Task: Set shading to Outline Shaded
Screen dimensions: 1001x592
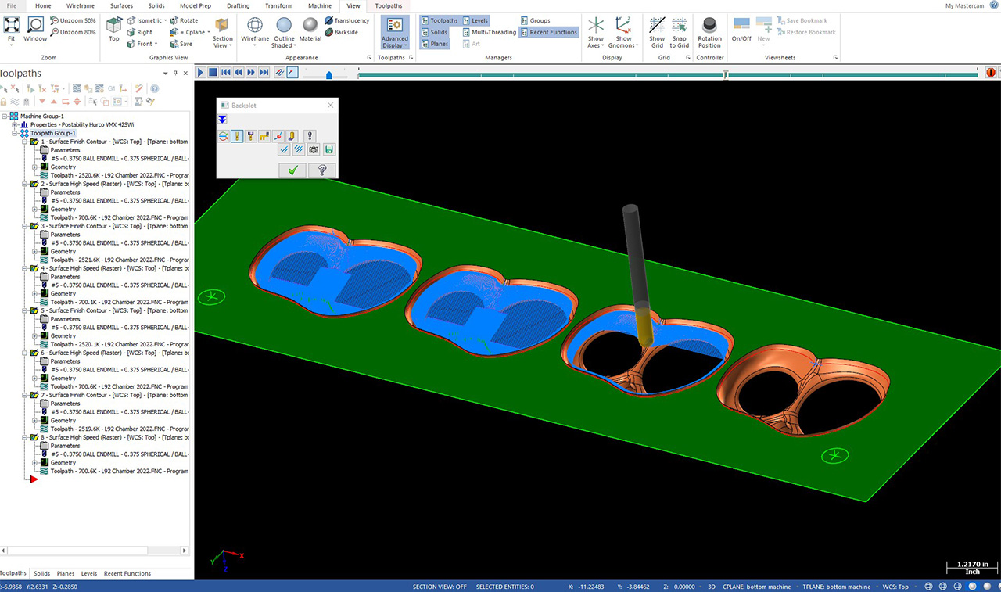Action: point(282,34)
